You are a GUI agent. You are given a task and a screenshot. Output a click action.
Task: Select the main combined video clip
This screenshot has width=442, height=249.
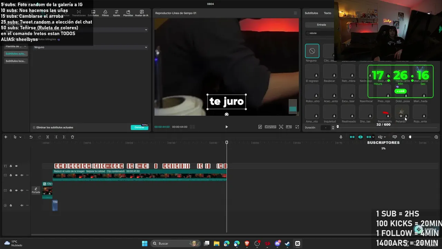140,175
